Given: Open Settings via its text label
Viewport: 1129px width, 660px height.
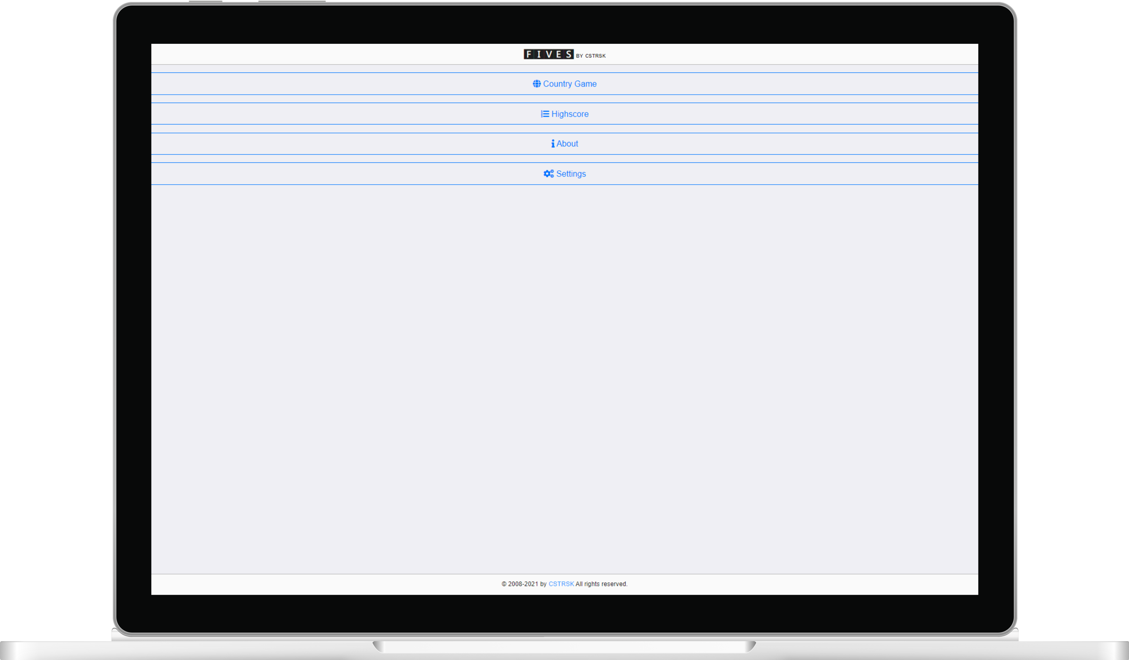Looking at the screenshot, I should point(571,174).
